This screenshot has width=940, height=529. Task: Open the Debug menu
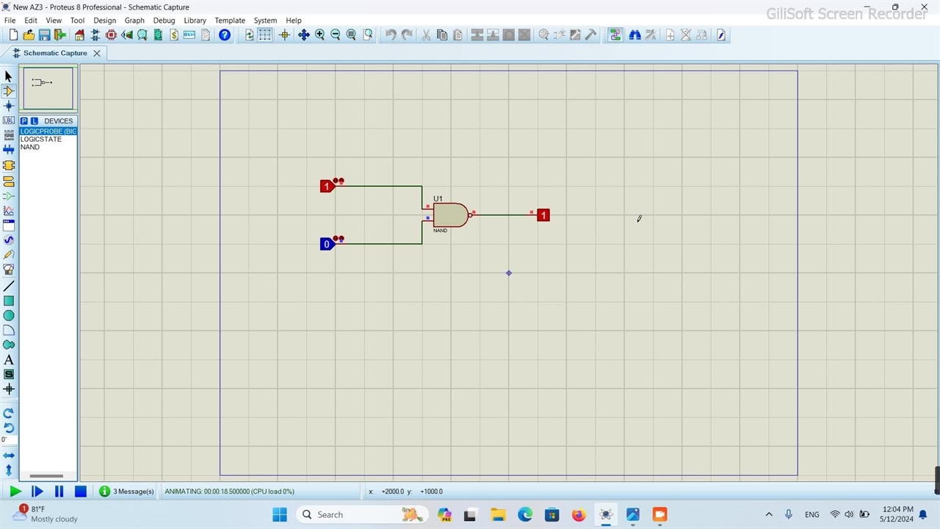tap(164, 21)
